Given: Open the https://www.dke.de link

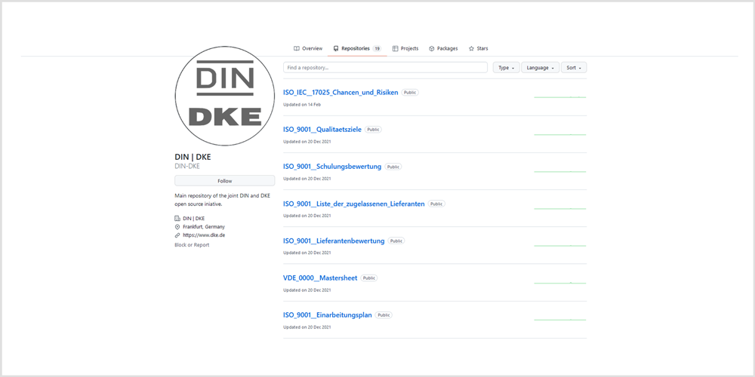Looking at the screenshot, I should [204, 235].
